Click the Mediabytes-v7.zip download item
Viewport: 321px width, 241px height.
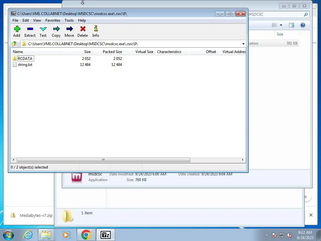coord(32,215)
